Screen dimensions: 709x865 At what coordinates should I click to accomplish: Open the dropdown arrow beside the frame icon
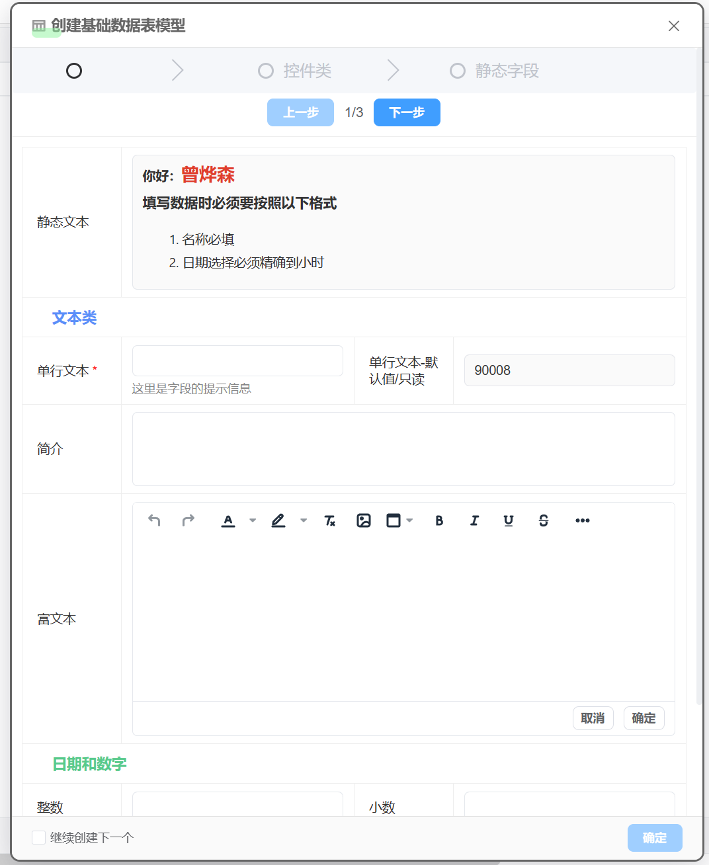click(409, 520)
